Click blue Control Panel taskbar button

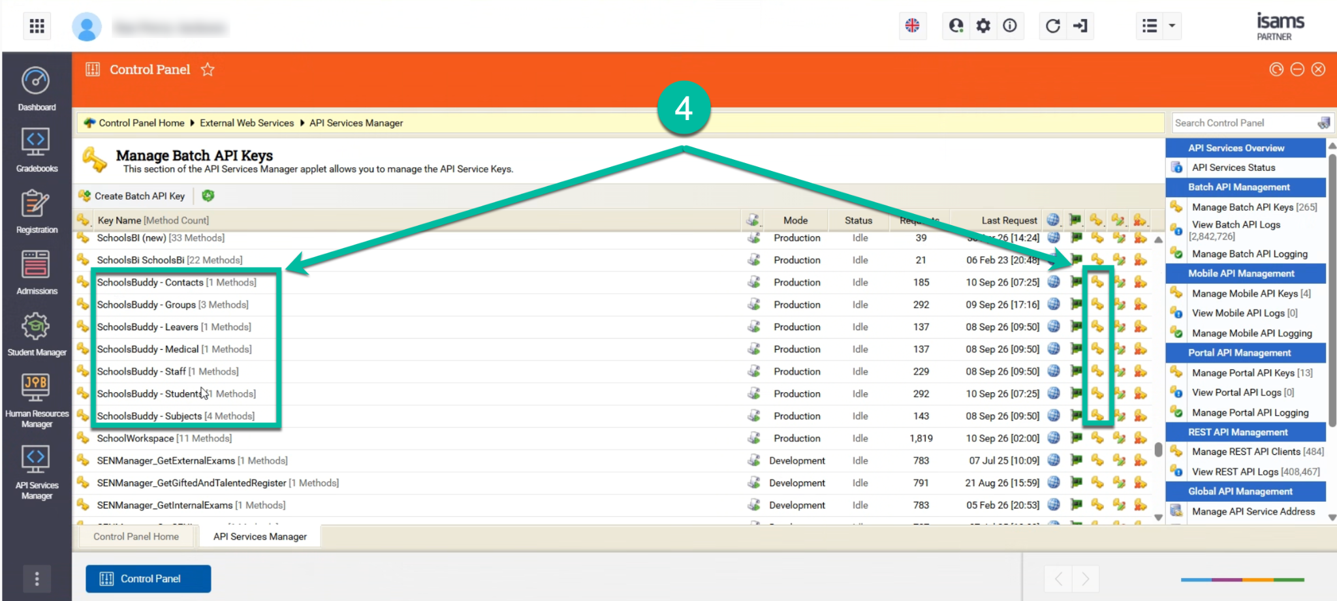[148, 579]
